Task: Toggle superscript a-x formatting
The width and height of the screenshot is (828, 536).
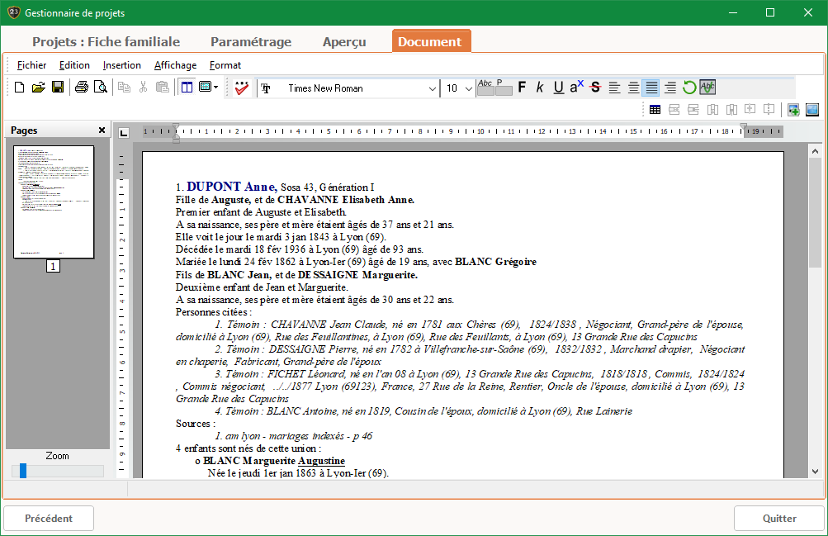Action: (577, 88)
